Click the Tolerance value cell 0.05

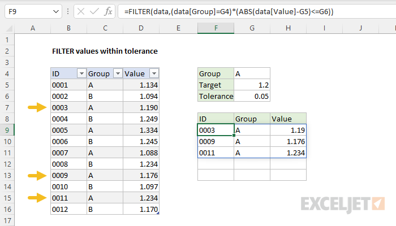(x=252, y=97)
